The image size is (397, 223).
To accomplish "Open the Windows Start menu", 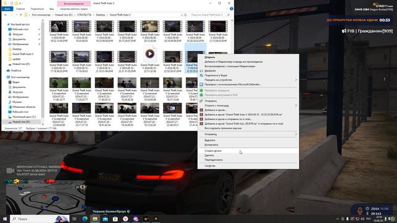I will (x=4, y=219).
